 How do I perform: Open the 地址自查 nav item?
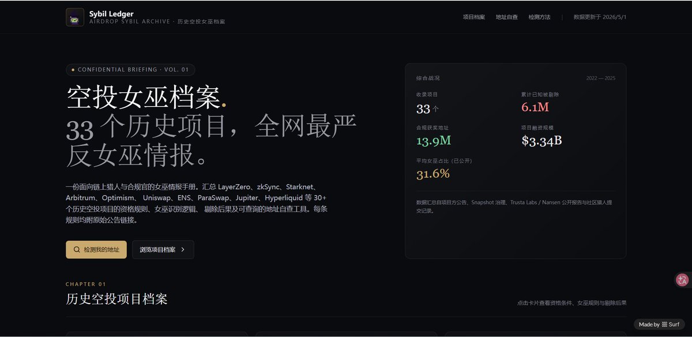pos(507,17)
